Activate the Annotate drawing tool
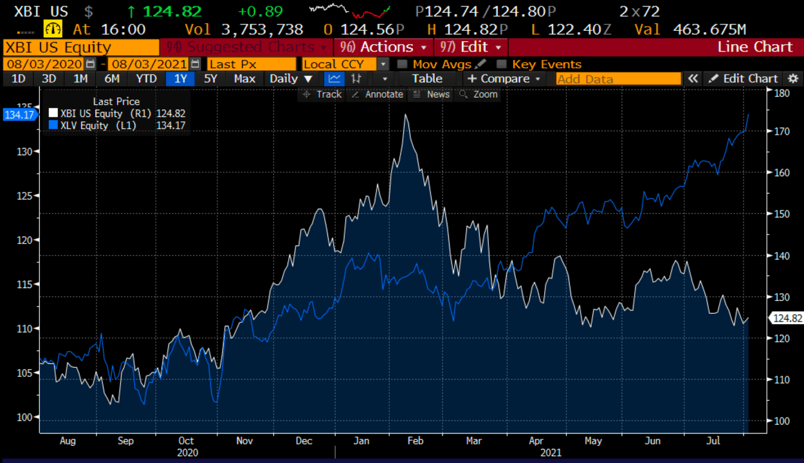Viewport: 804px width, 463px height. coord(378,94)
